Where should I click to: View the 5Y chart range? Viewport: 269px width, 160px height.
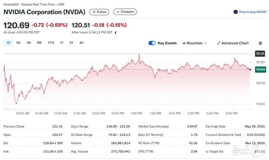71,43
